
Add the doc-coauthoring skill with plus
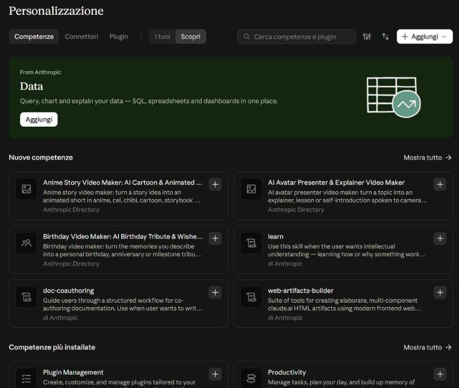point(215,292)
